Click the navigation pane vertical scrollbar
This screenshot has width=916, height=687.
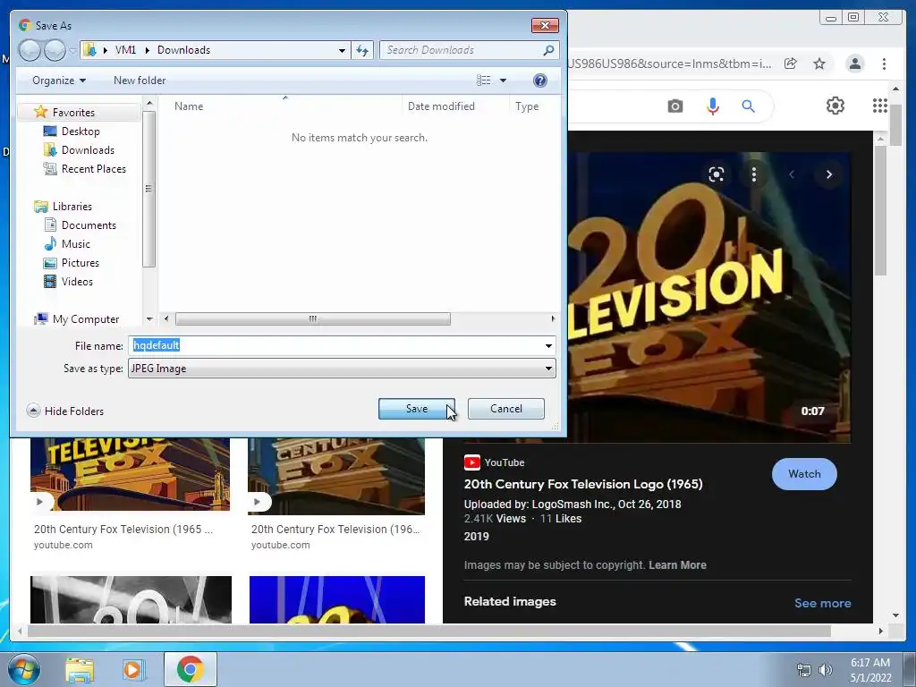(149, 188)
